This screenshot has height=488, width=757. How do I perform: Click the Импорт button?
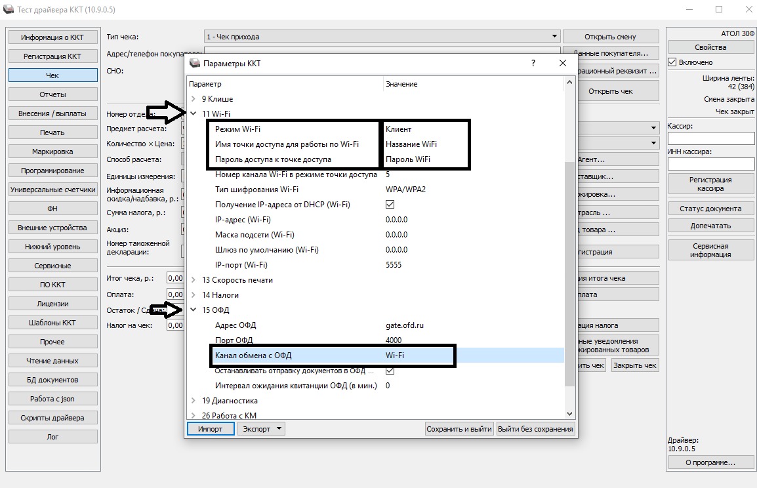(x=210, y=429)
